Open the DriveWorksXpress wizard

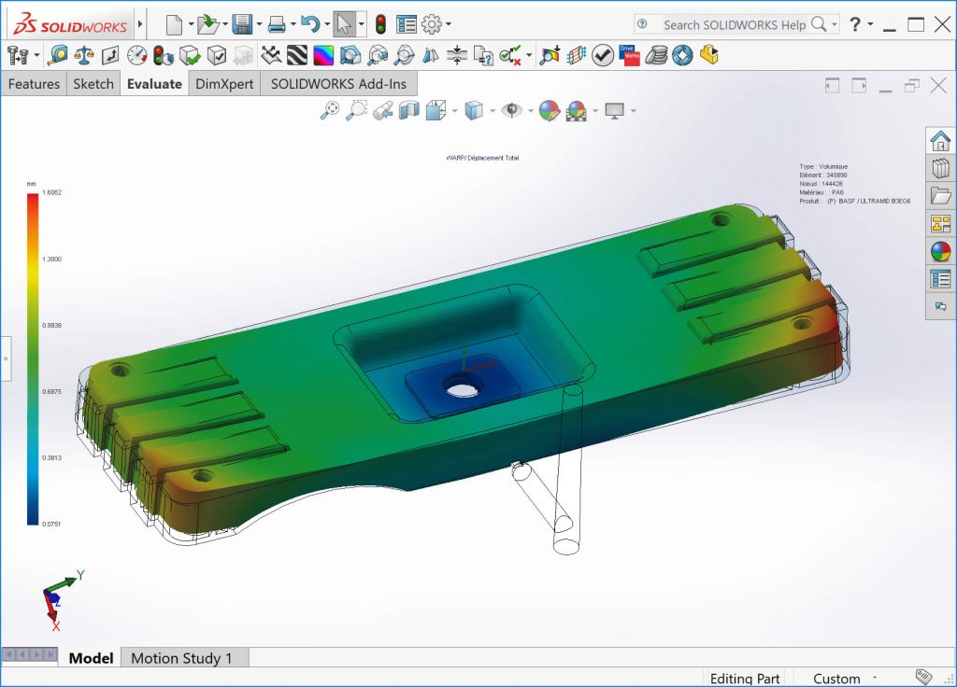click(x=628, y=54)
